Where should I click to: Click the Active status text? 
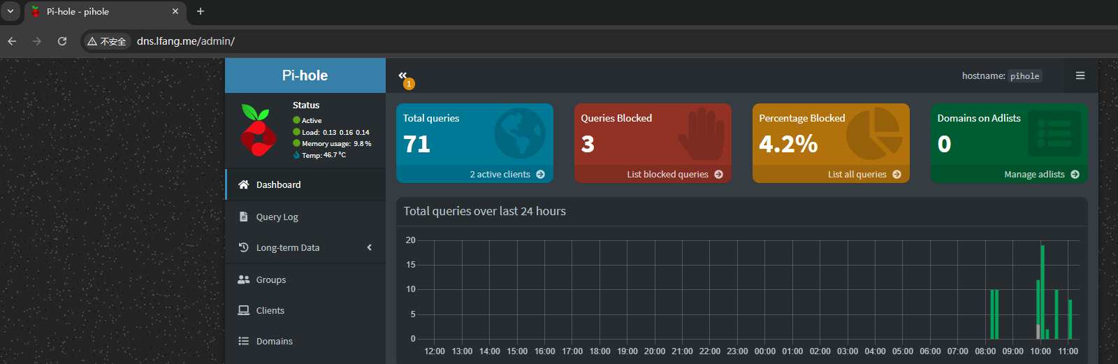tap(312, 120)
